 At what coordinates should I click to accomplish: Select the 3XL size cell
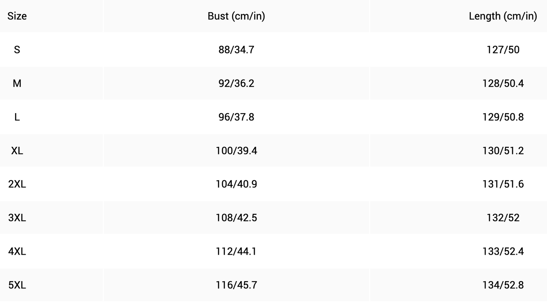click(x=17, y=218)
